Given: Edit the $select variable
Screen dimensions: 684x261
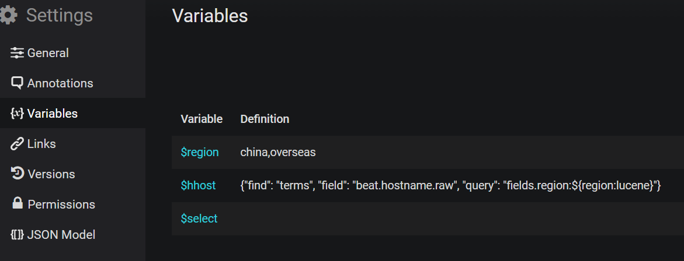Looking at the screenshot, I should [x=199, y=218].
